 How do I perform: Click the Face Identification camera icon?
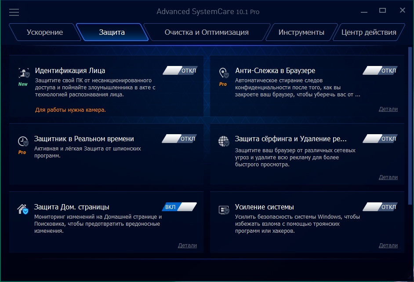(24, 73)
